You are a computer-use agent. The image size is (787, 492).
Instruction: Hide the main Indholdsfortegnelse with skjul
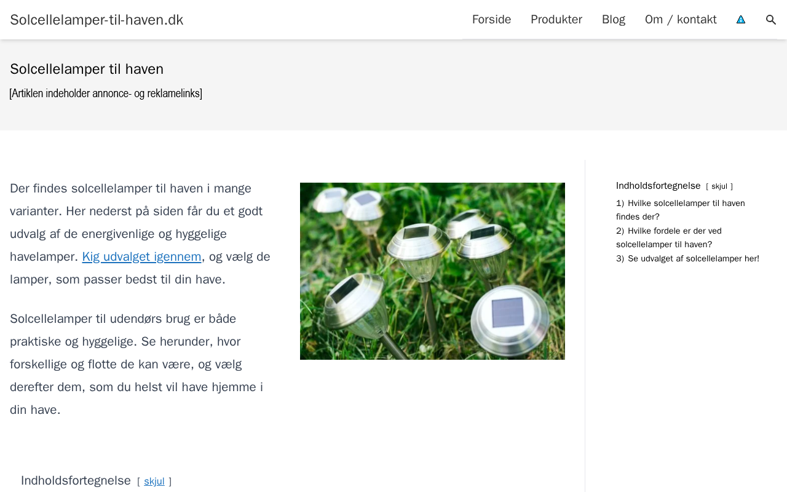(x=154, y=482)
